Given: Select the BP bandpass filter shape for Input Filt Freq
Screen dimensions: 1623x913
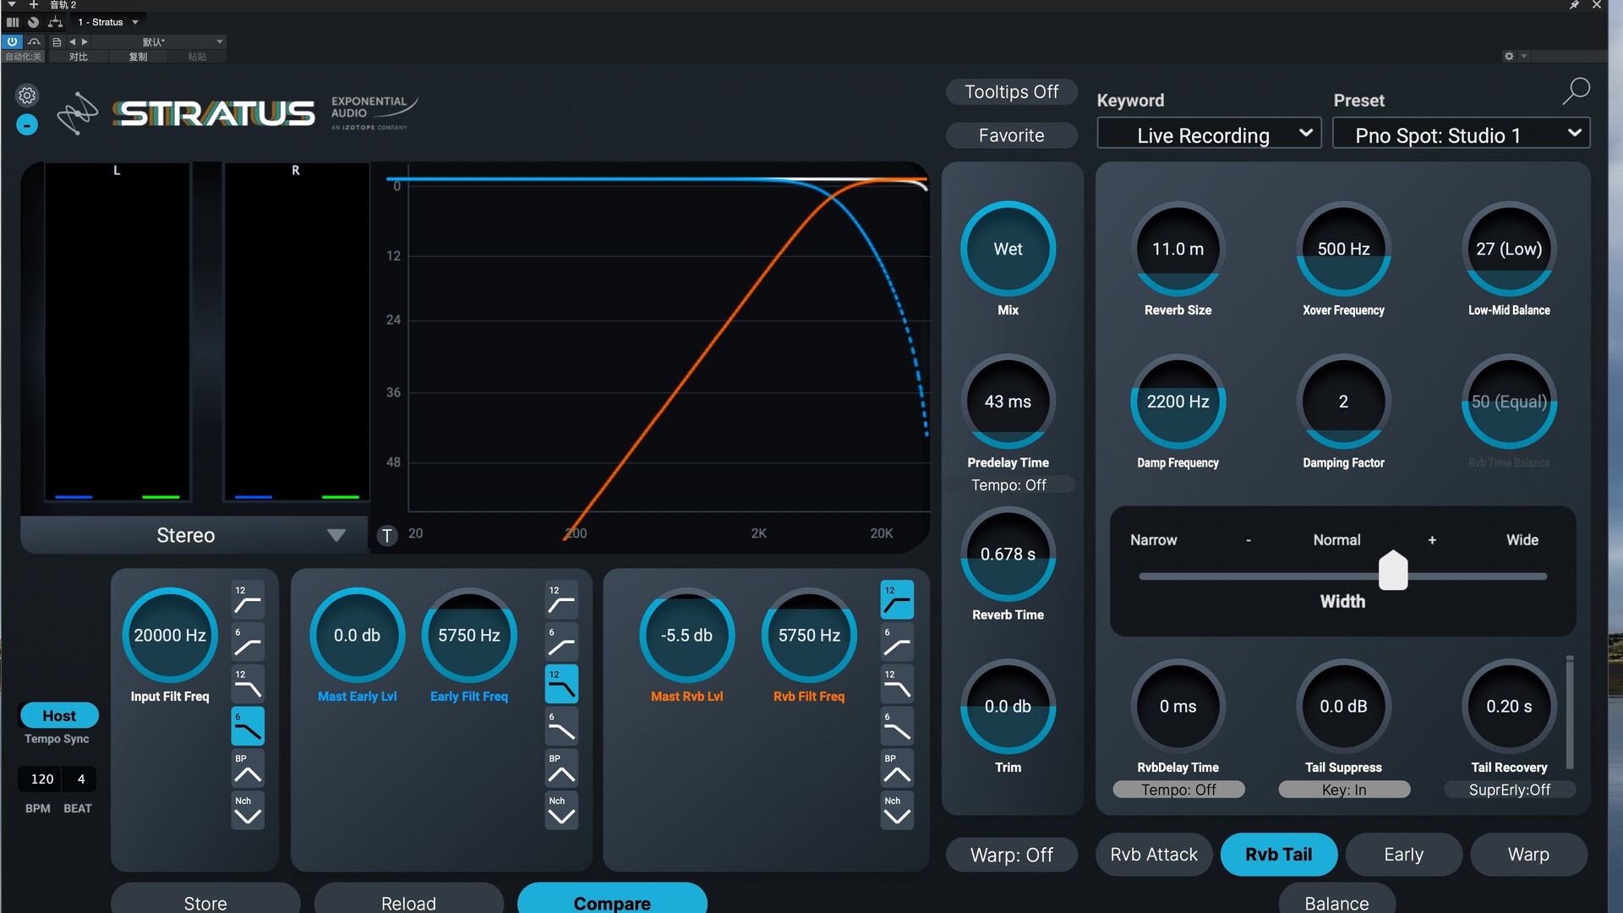Looking at the screenshot, I should (248, 768).
